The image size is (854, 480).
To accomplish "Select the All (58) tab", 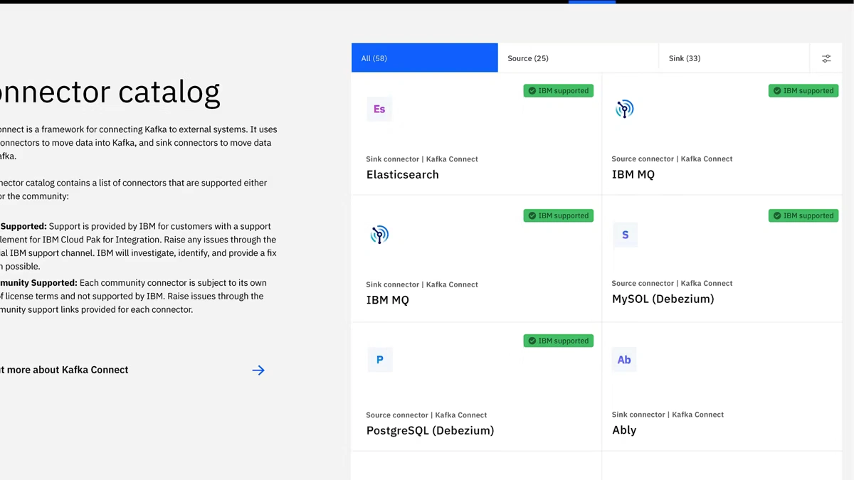I will [x=424, y=58].
